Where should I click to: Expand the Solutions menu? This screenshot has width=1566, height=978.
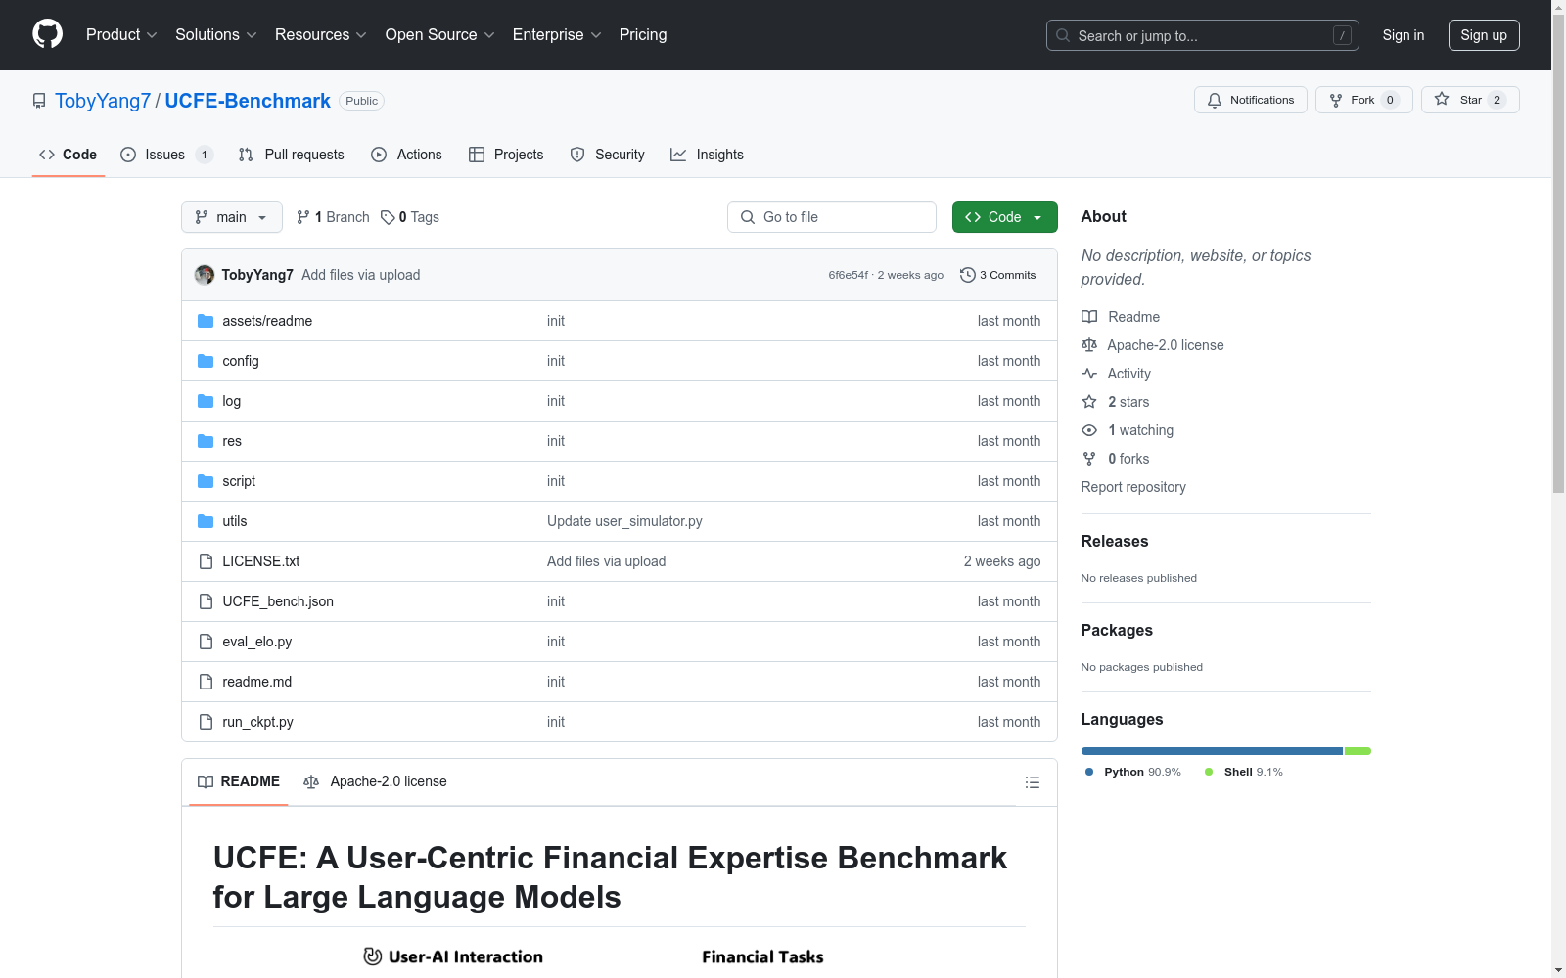click(216, 34)
